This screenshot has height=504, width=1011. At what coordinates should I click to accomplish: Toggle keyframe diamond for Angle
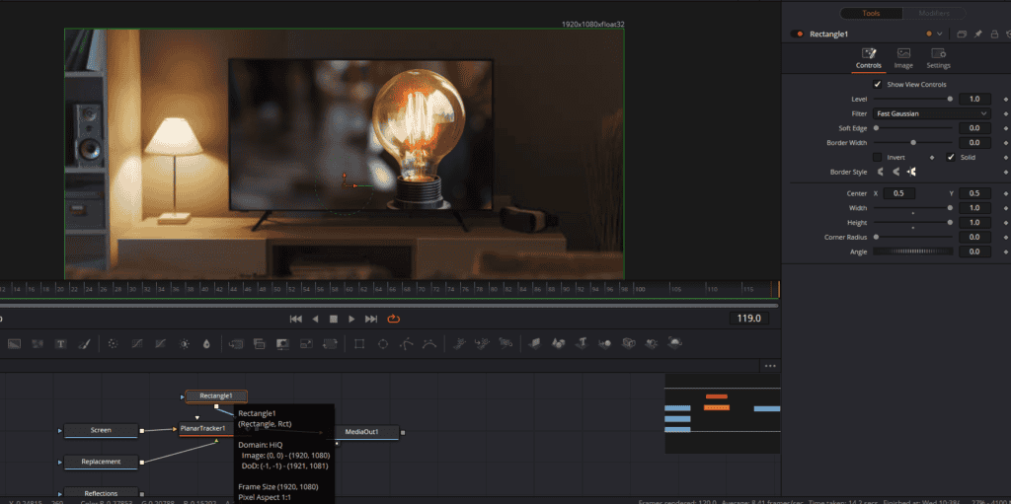click(1005, 252)
